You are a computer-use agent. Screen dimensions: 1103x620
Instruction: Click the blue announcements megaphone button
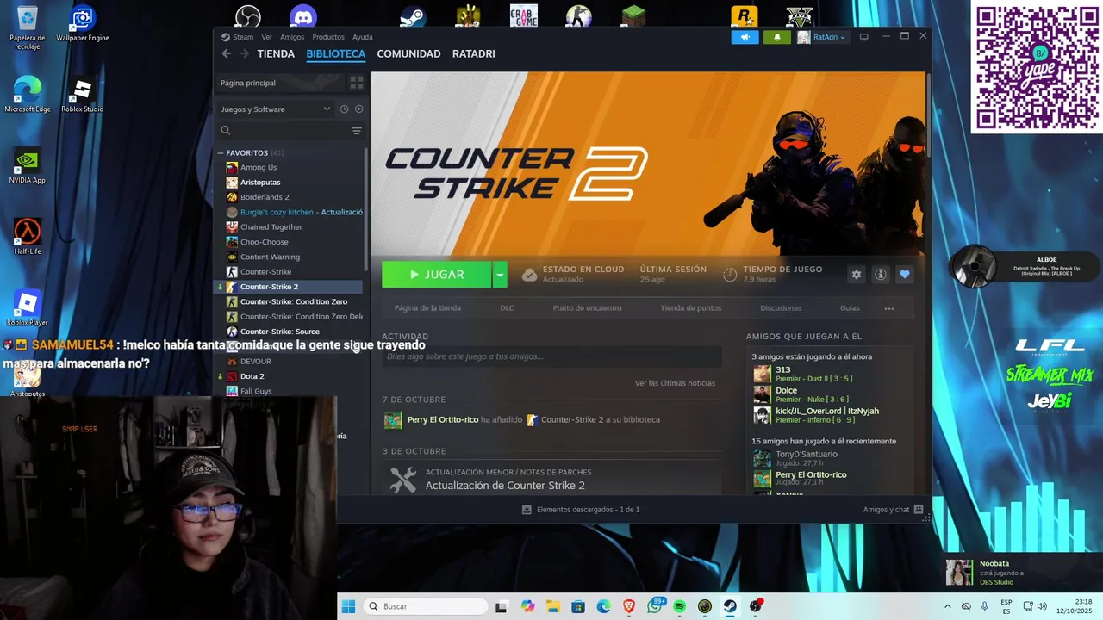tap(745, 37)
